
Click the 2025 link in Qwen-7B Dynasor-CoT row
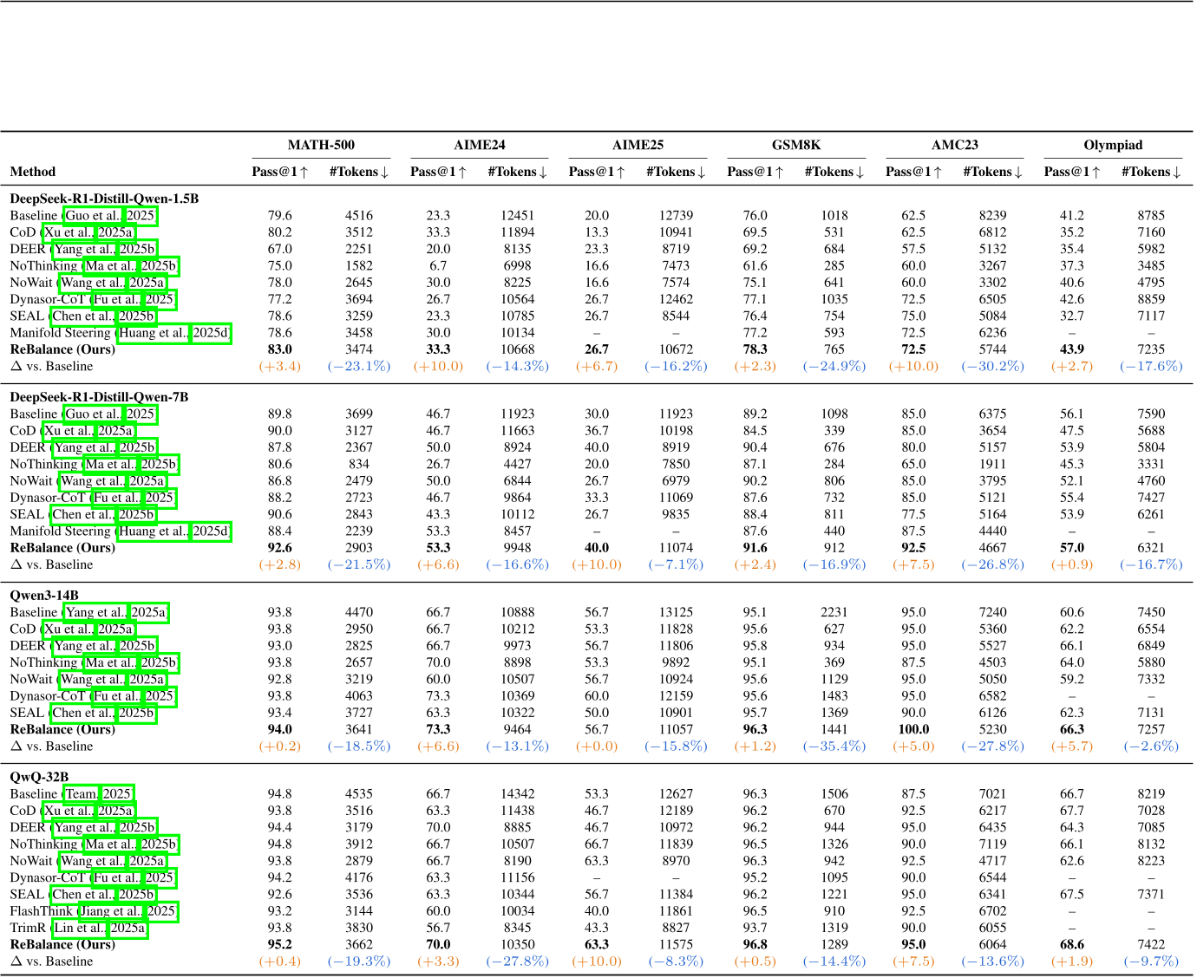click(x=160, y=498)
